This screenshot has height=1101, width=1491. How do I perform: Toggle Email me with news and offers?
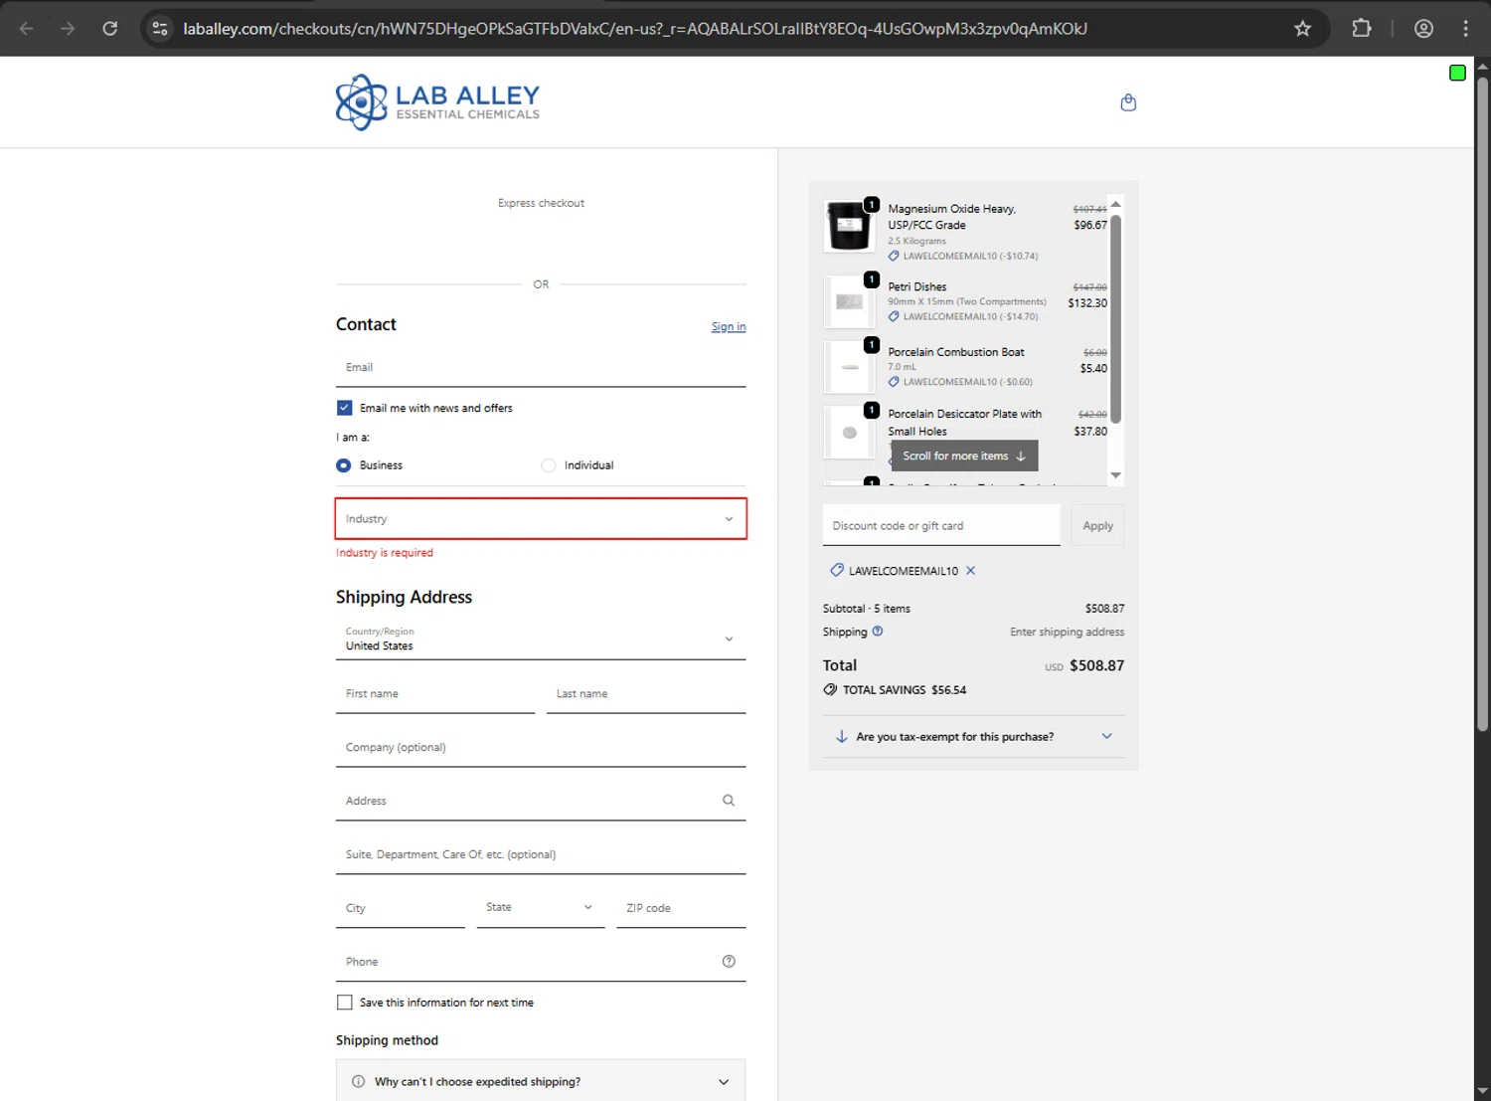click(x=345, y=408)
